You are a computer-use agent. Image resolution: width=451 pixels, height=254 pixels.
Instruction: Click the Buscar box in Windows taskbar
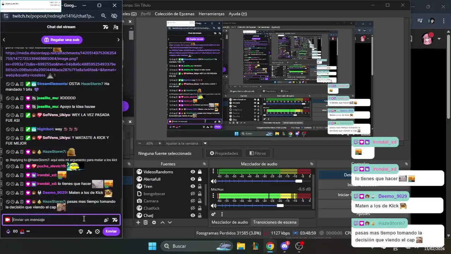click(197, 246)
